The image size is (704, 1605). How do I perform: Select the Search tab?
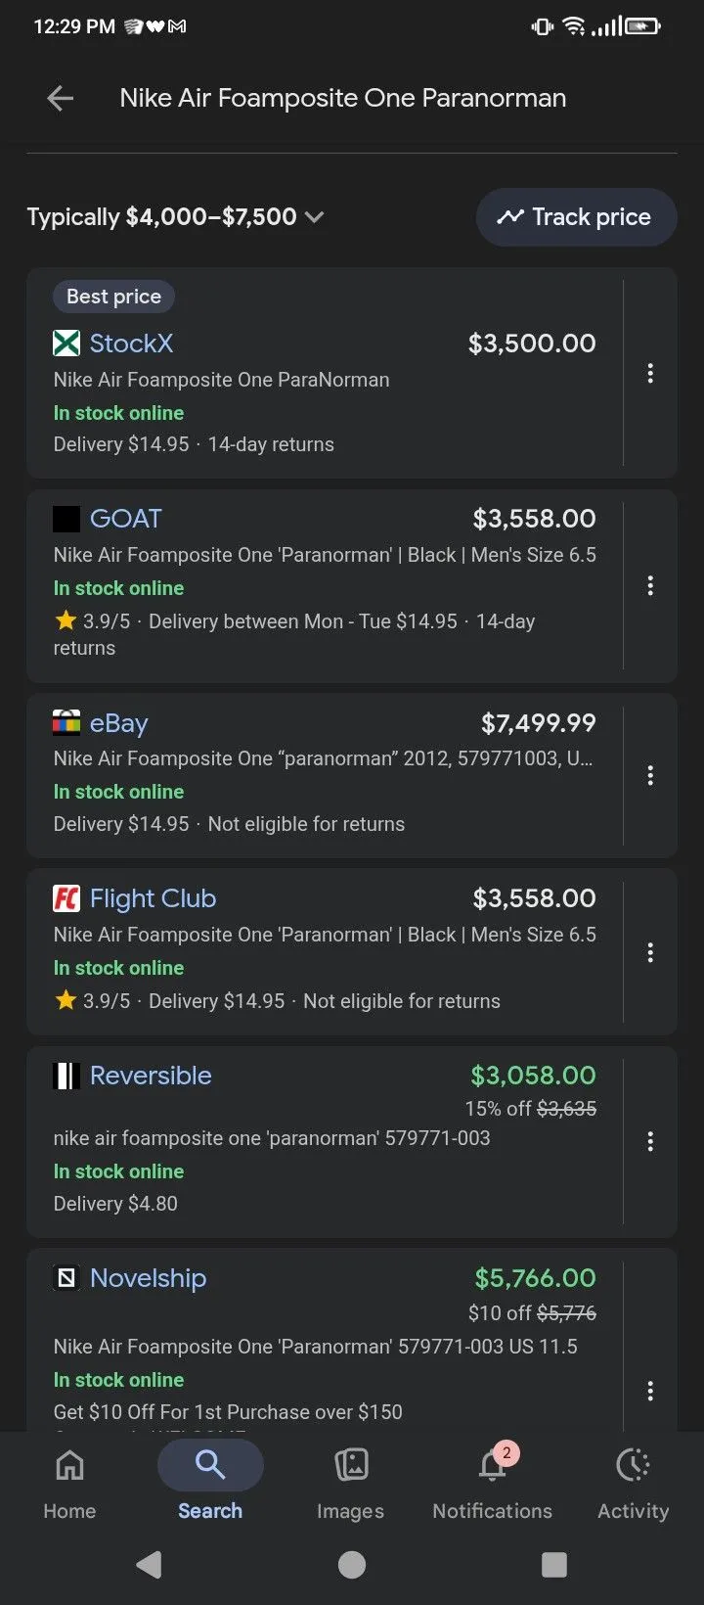point(210,1483)
